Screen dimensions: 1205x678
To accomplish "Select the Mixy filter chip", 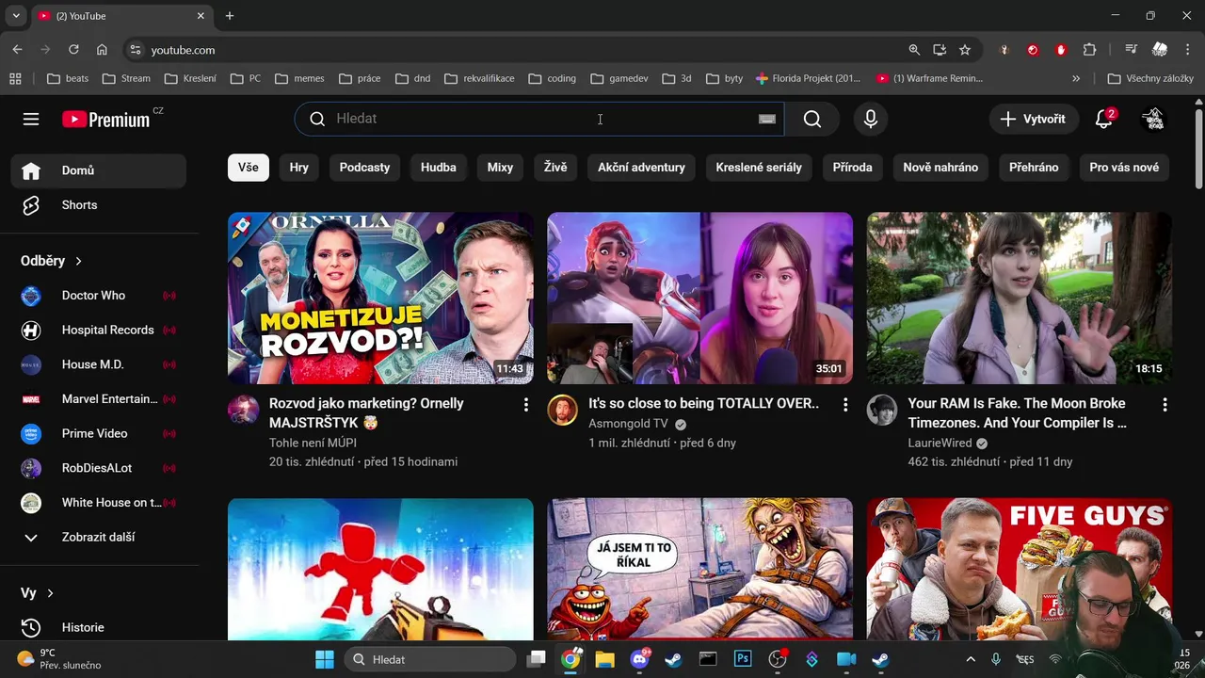I will coord(500,168).
